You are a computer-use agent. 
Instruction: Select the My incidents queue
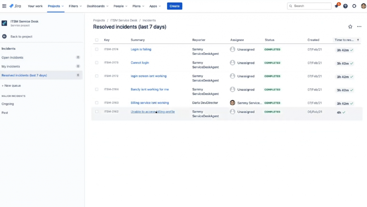tap(41, 66)
